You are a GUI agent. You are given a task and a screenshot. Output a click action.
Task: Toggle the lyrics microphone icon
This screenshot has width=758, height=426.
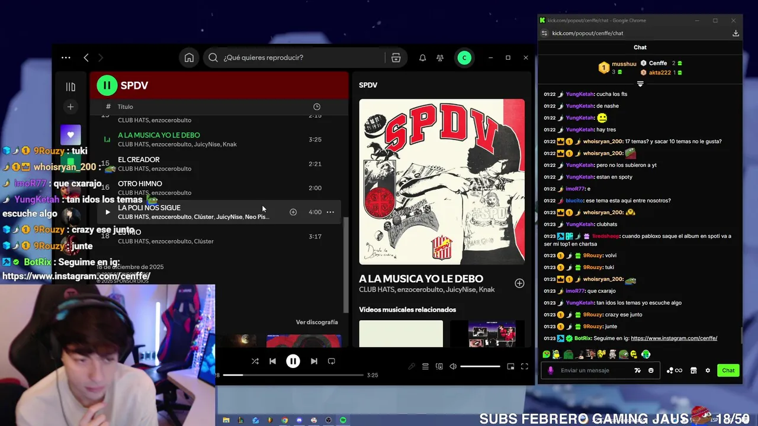[x=412, y=367]
